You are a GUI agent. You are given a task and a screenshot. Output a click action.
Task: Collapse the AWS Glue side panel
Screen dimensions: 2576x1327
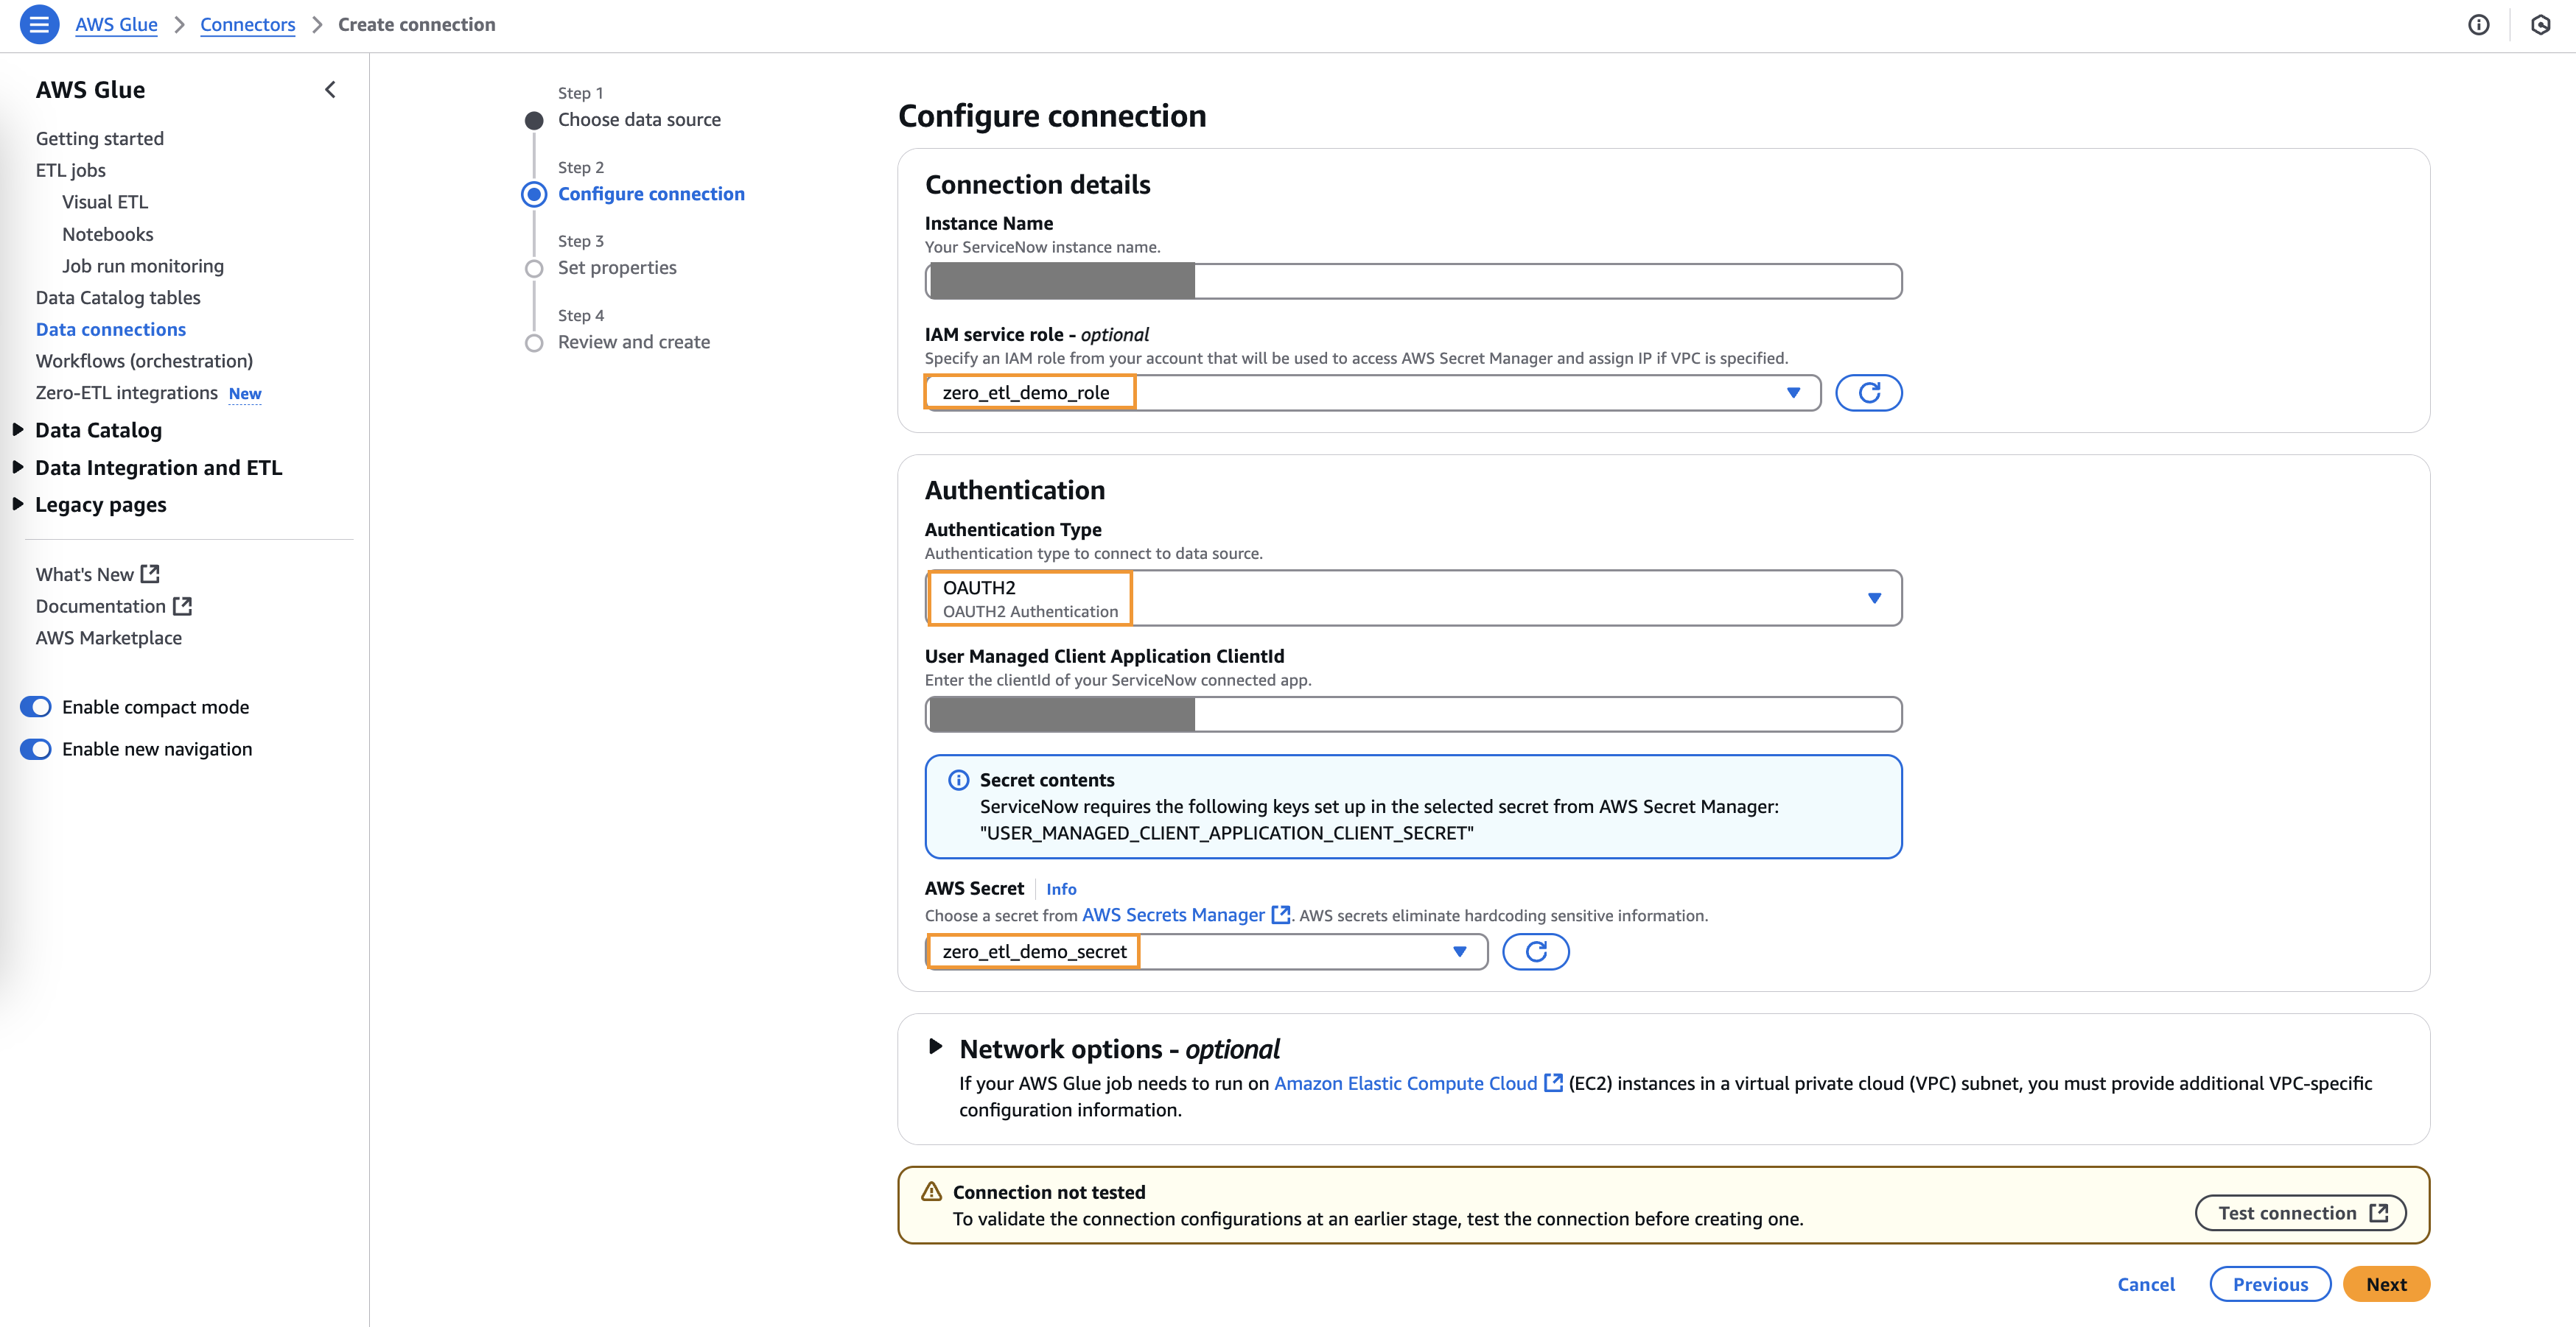point(330,90)
